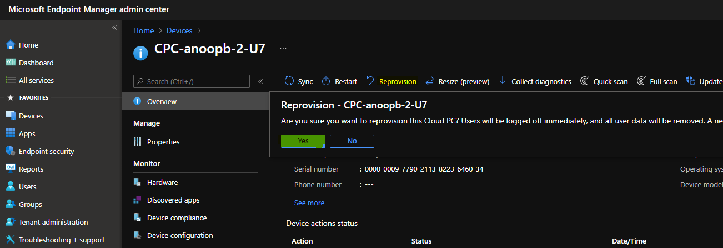Collapse the left navigation sidebar chevron
723x248 pixels.
[114, 28]
